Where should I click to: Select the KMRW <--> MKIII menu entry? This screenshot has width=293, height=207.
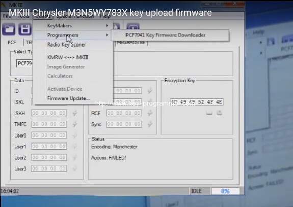point(73,57)
